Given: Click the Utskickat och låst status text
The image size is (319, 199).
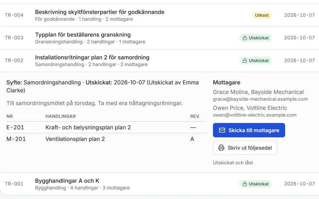Looking at the screenshot, I should 233,163.
